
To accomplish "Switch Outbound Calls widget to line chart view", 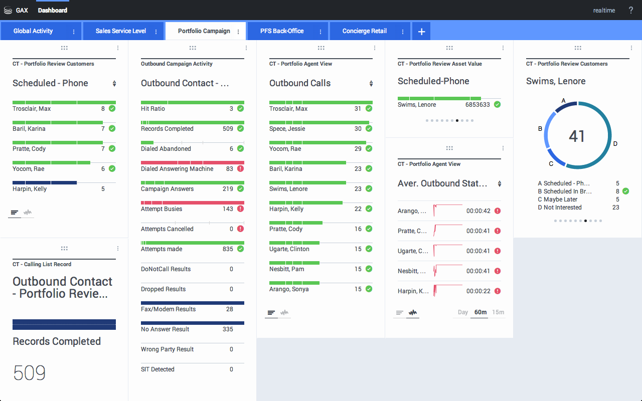I will click(x=285, y=313).
